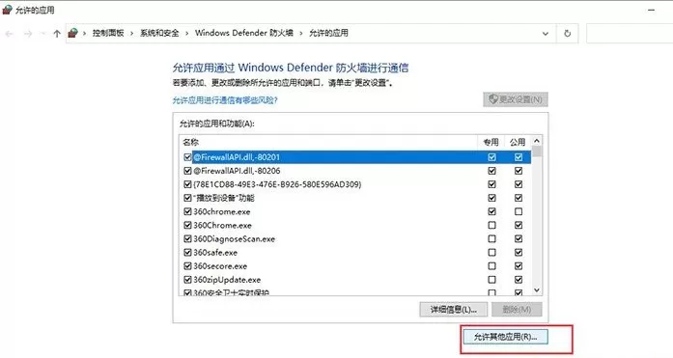Select @FirewallAPI.dll,-80201 row
The width and height of the screenshot is (673, 358).
point(355,157)
